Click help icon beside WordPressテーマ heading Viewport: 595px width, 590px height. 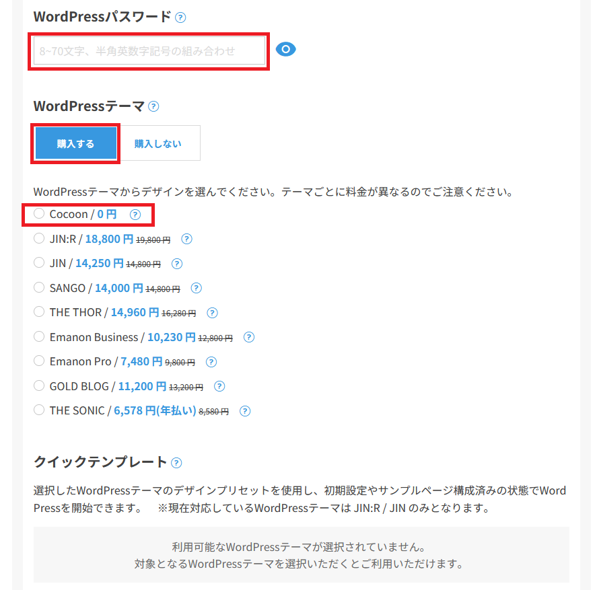pyautogui.click(x=153, y=106)
